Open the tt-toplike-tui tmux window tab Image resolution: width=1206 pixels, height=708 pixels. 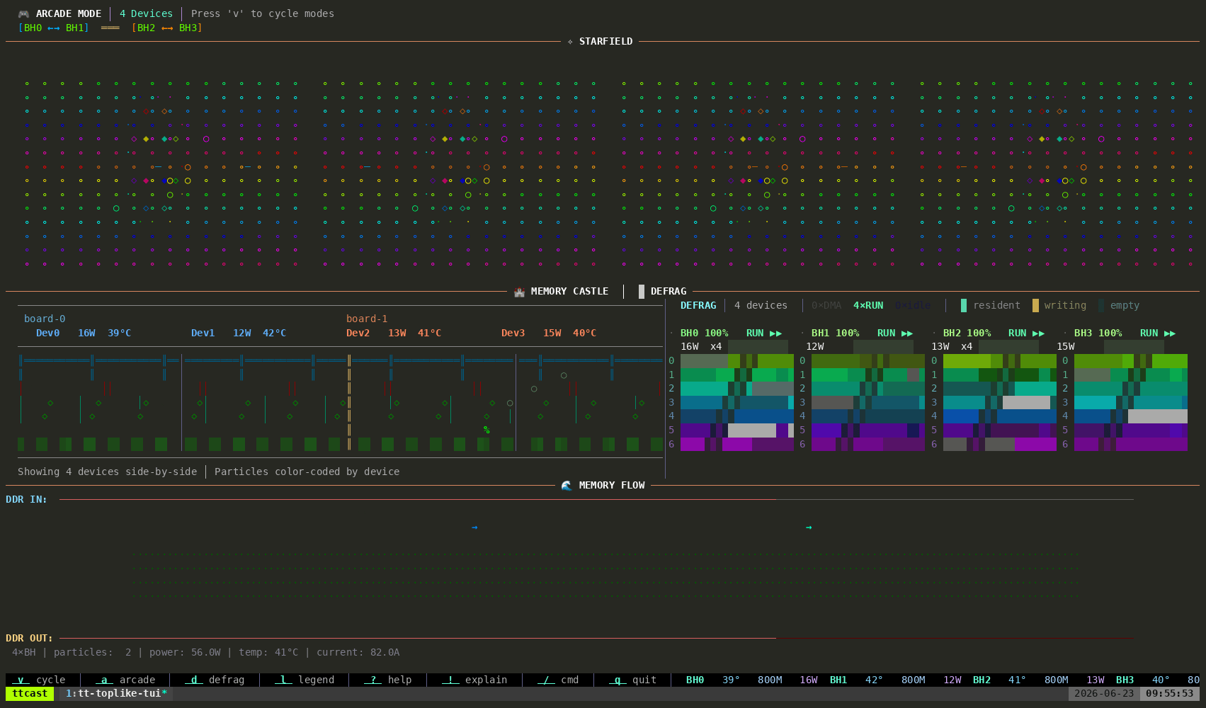[x=116, y=694]
